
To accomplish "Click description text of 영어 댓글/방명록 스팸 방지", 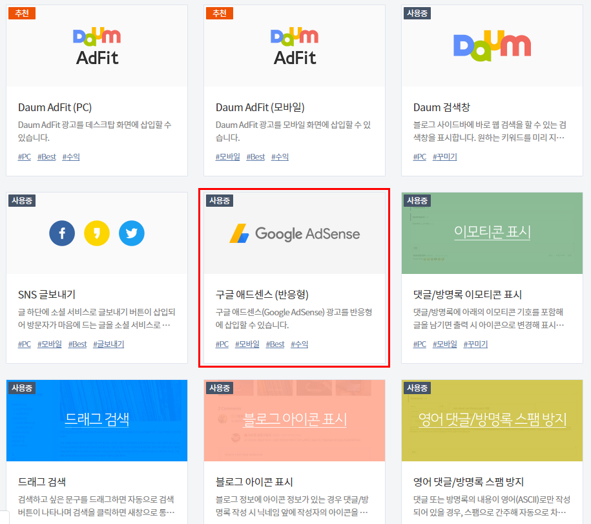I will click(492, 506).
